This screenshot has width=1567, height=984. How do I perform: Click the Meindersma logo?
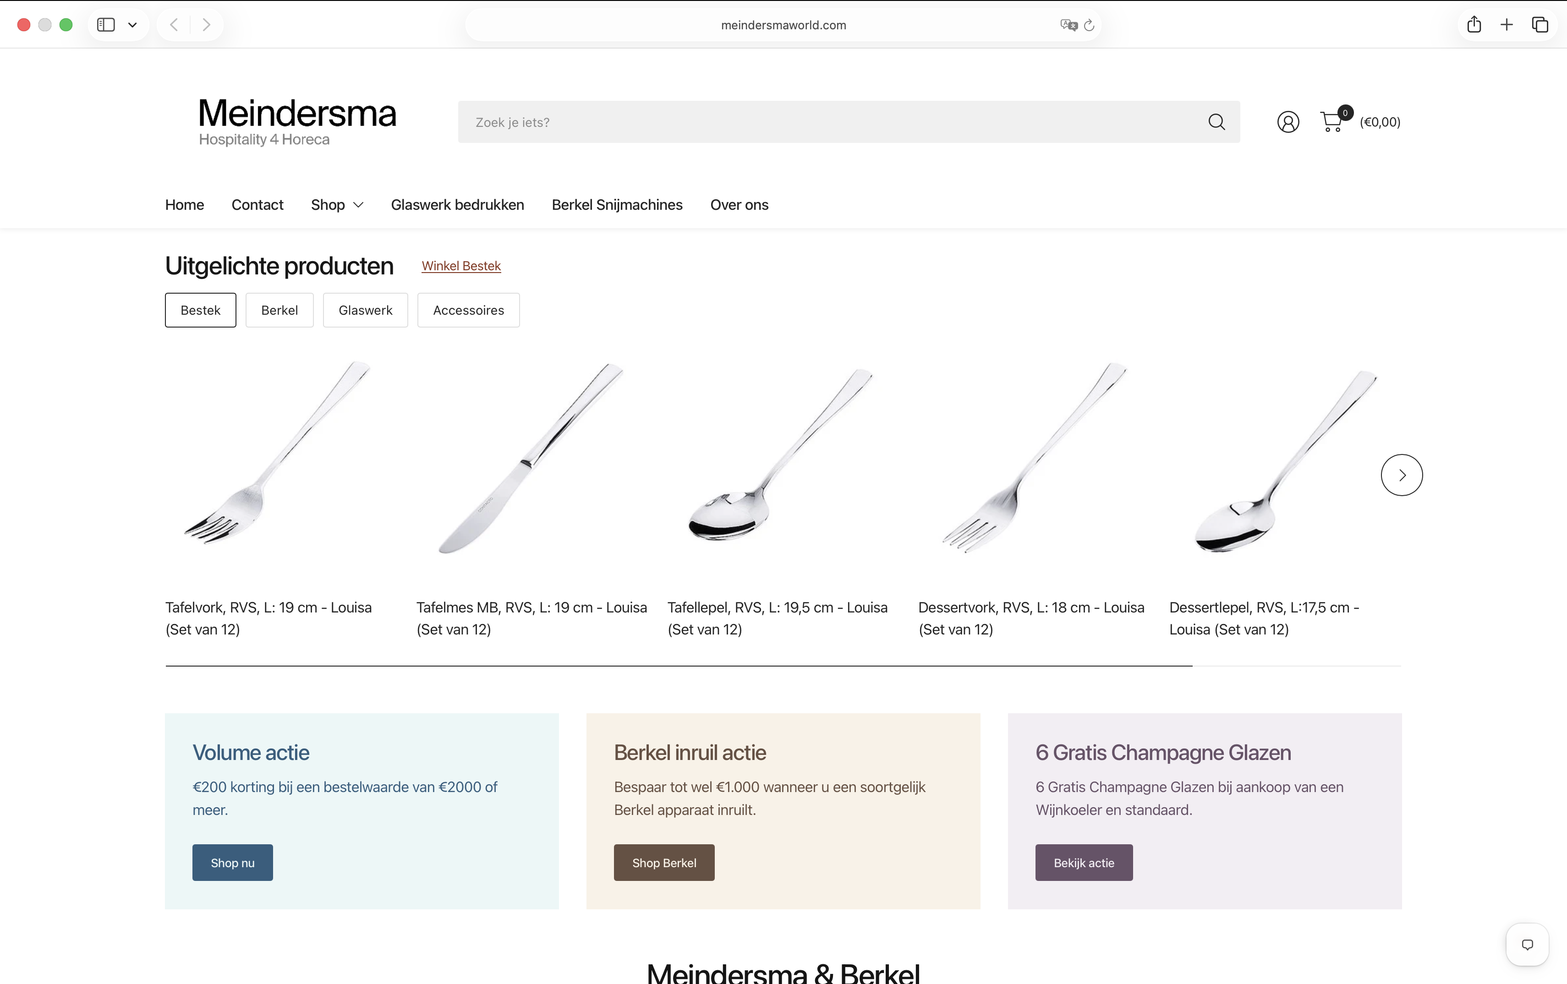coord(297,122)
